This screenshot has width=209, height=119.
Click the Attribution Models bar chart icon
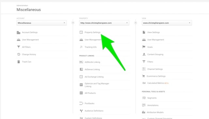click(144, 112)
